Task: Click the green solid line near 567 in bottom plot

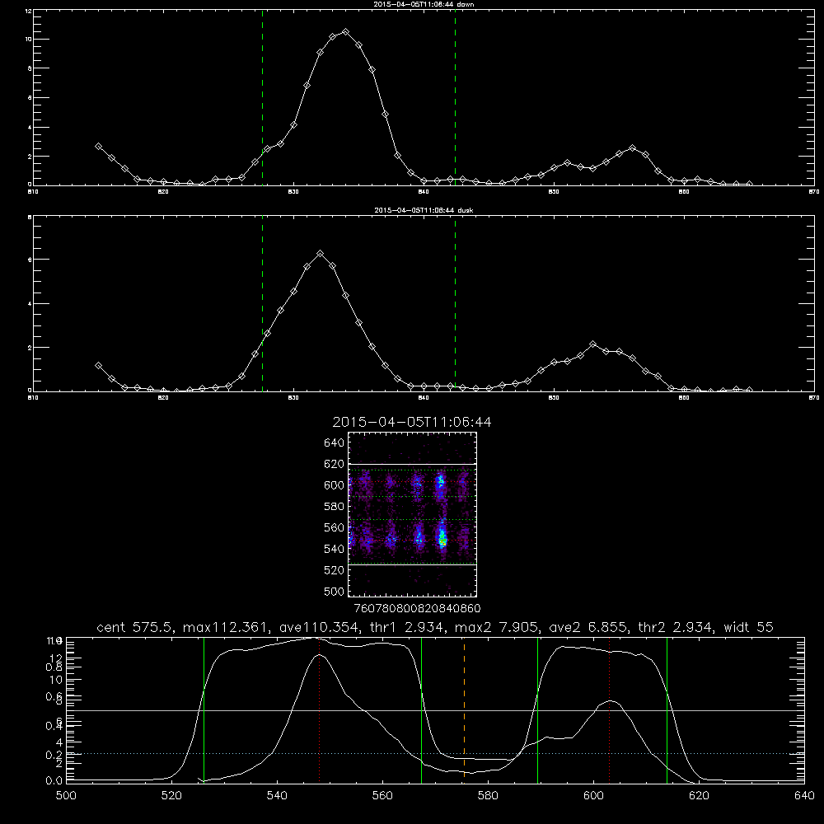Action: click(x=421, y=709)
